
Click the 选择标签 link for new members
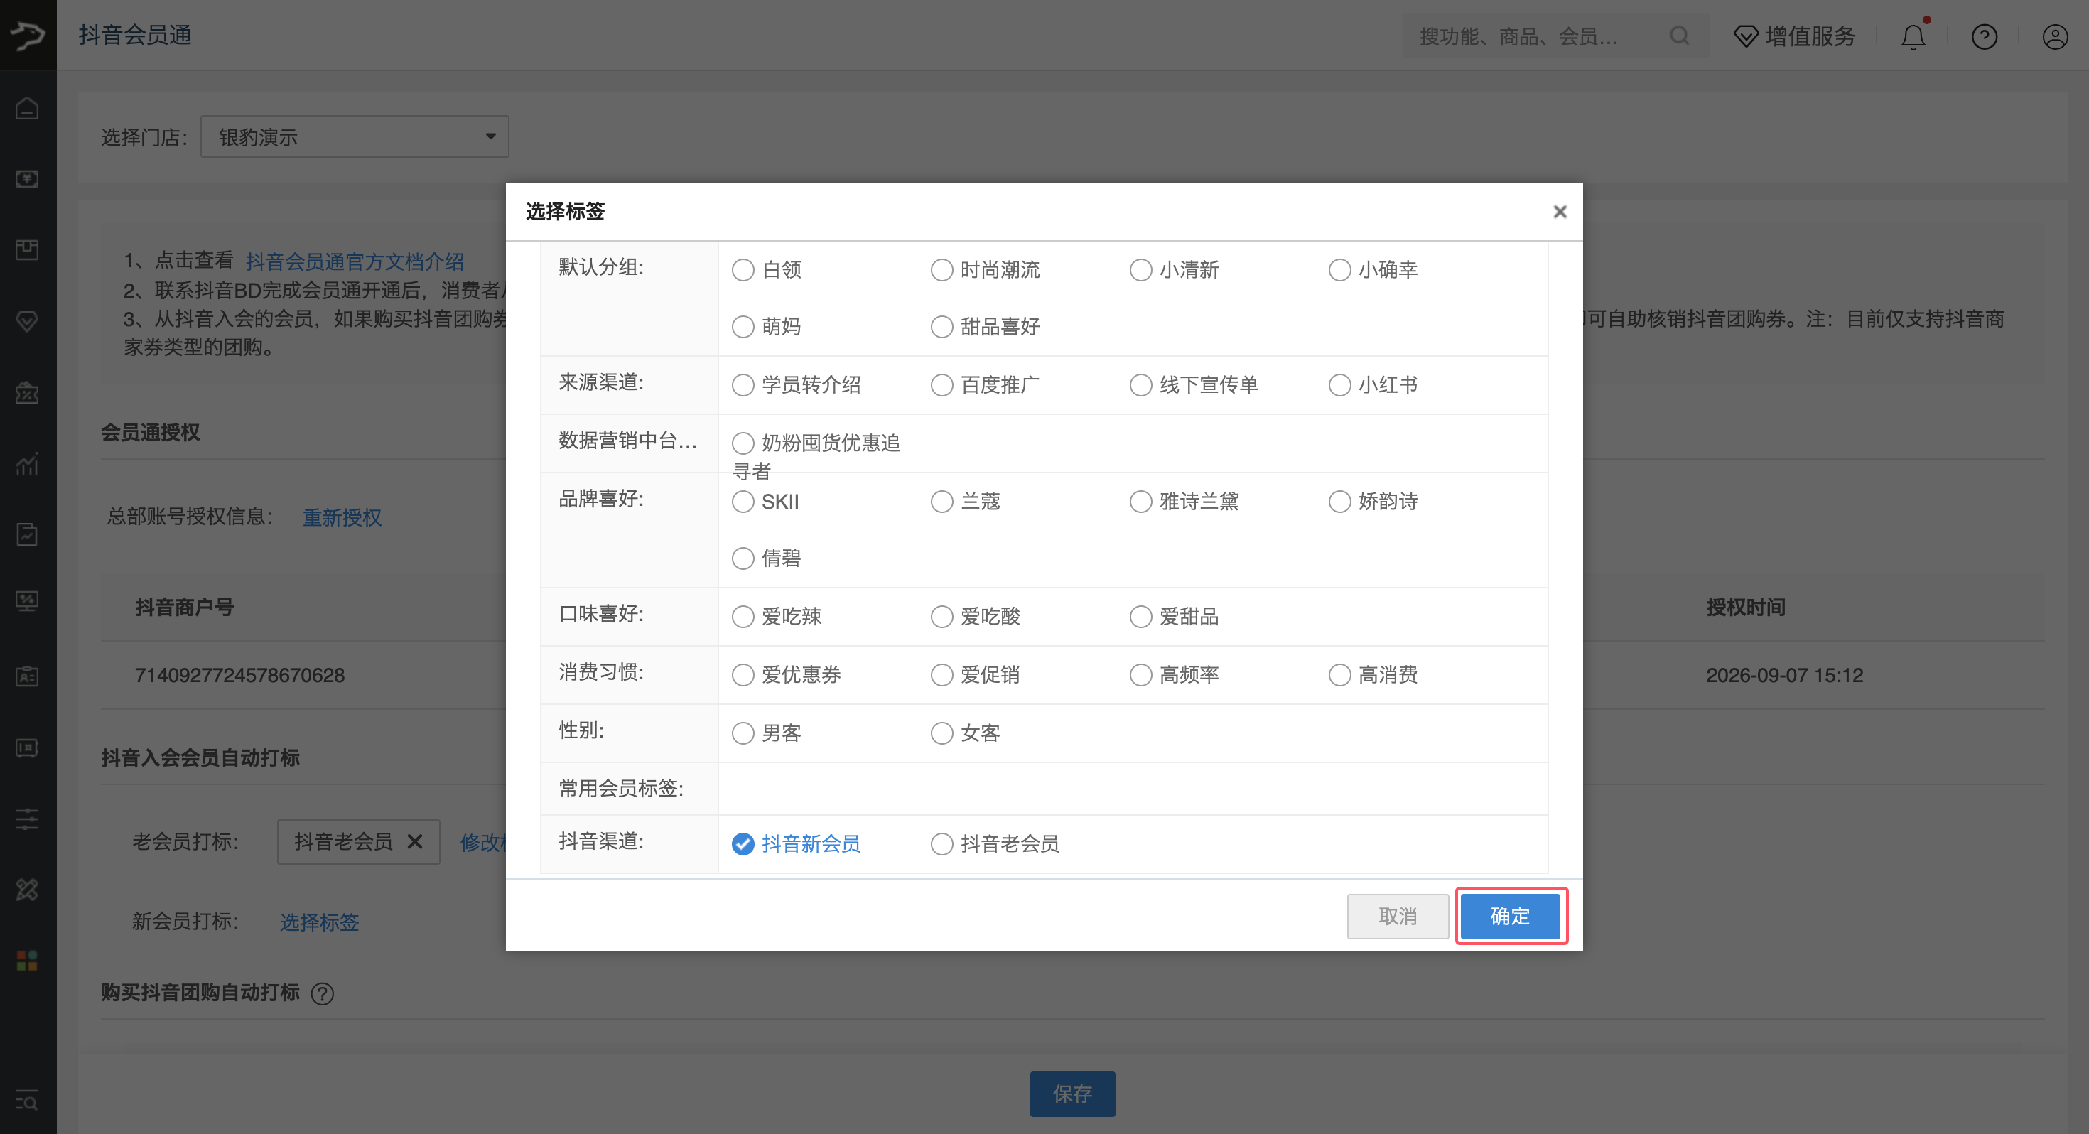click(x=320, y=922)
